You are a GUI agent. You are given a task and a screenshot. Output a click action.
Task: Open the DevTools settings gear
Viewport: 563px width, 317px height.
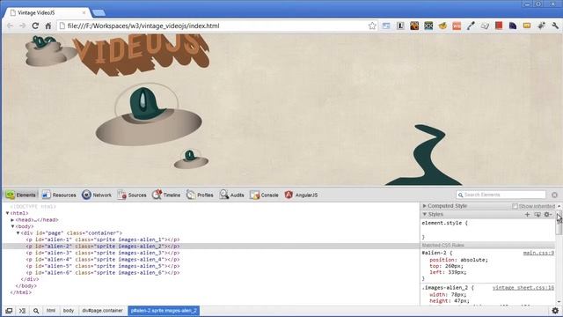pyautogui.click(x=555, y=311)
